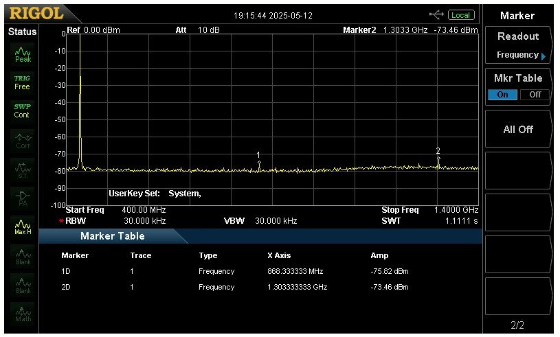The height and width of the screenshot is (337, 560).
Task: Click the Peak detector status icon
Action: click(23, 54)
